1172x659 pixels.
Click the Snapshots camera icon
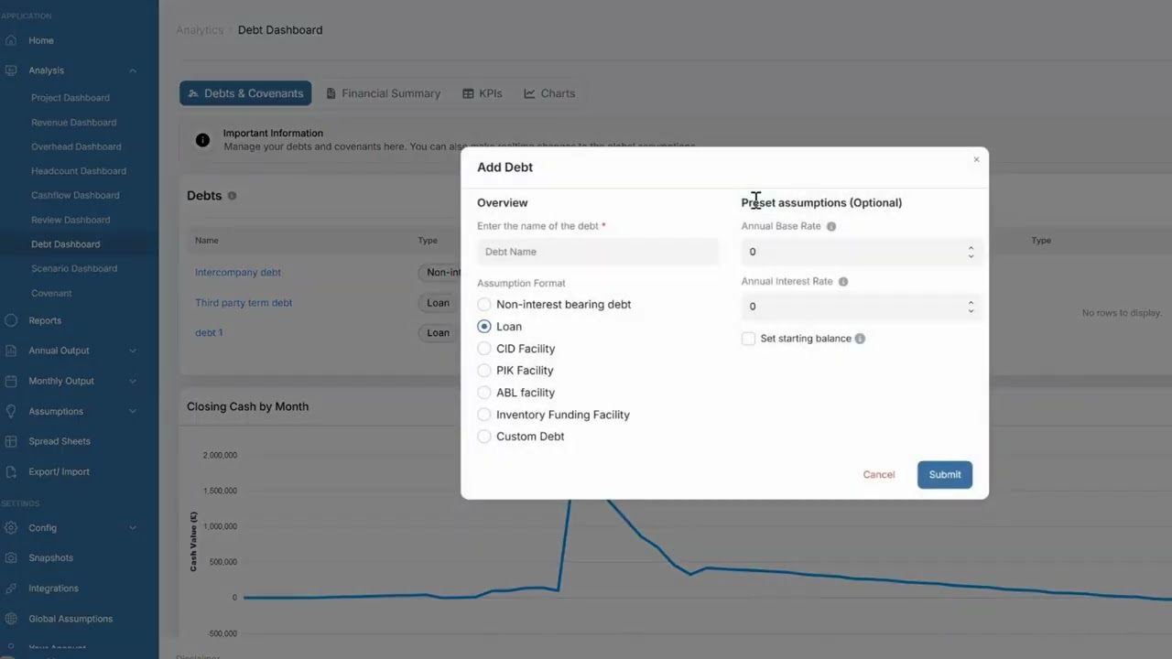[x=11, y=558]
